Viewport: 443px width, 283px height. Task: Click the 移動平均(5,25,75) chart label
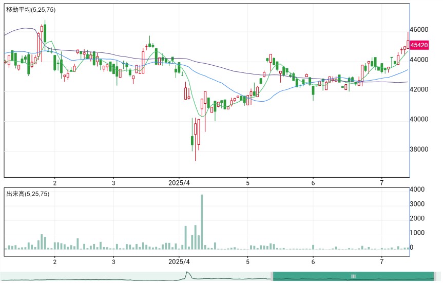click(31, 10)
